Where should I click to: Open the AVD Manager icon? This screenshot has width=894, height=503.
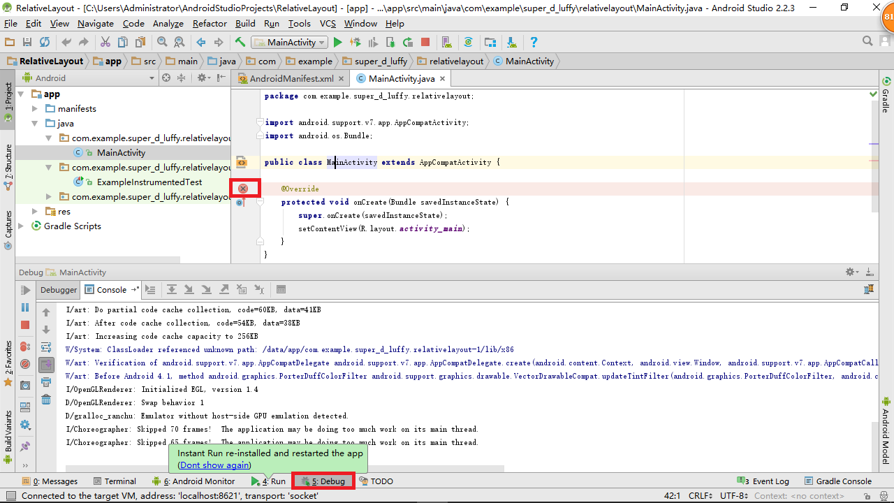(x=447, y=43)
